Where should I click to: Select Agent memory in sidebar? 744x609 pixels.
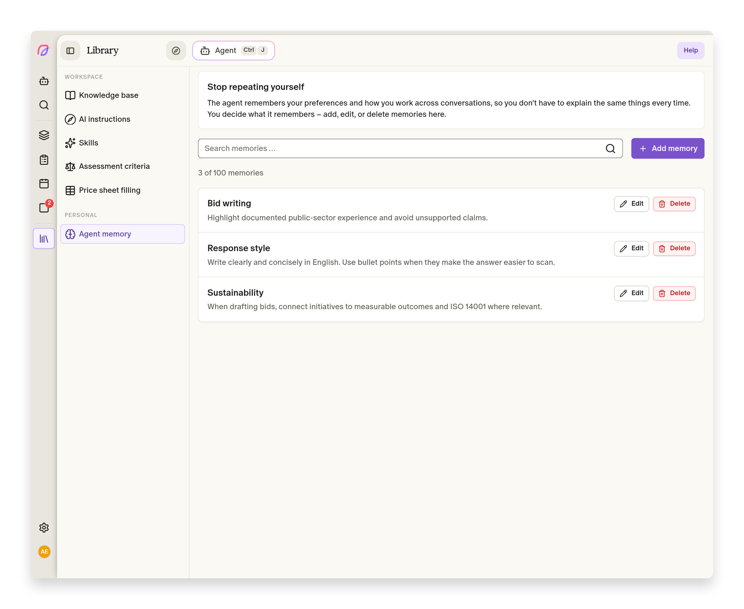tap(122, 234)
